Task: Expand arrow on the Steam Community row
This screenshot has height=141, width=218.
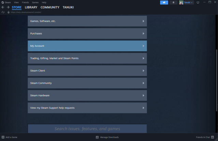Action: [144, 83]
